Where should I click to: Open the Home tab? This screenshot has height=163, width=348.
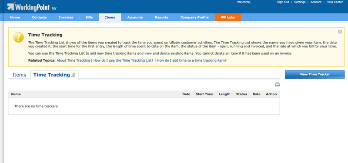pyautogui.click(x=15, y=17)
